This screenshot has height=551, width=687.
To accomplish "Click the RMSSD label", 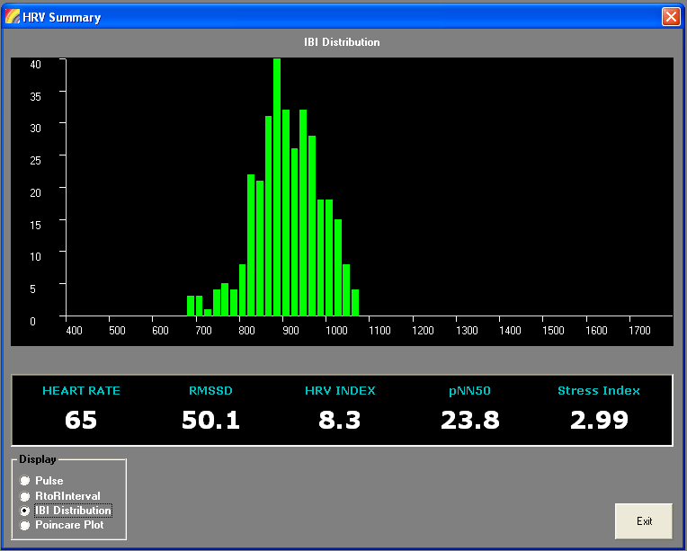I will coord(210,391).
